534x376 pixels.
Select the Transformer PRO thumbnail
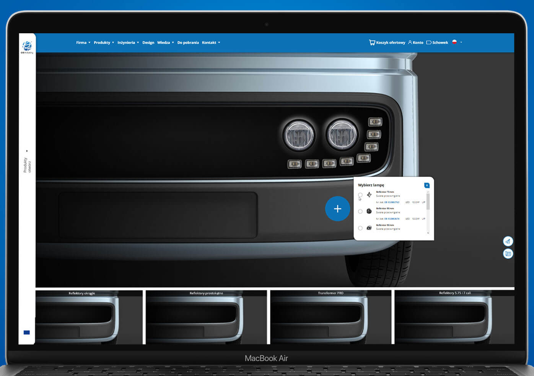coord(330,317)
